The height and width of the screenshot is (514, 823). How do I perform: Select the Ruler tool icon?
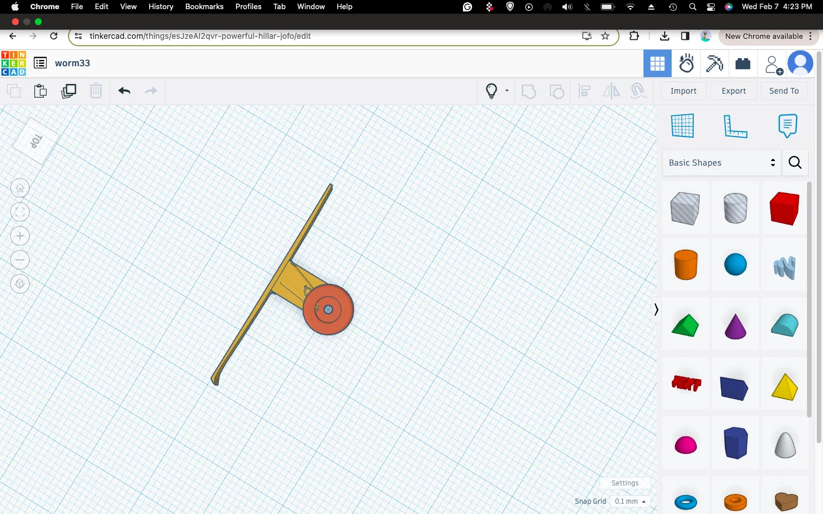(735, 126)
